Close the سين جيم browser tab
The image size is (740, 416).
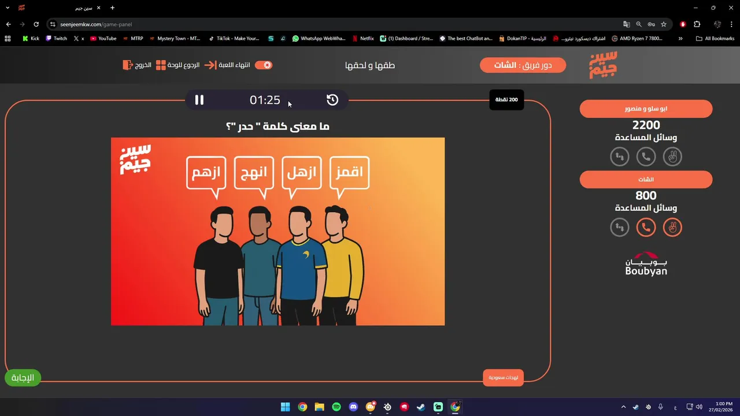[98, 8]
